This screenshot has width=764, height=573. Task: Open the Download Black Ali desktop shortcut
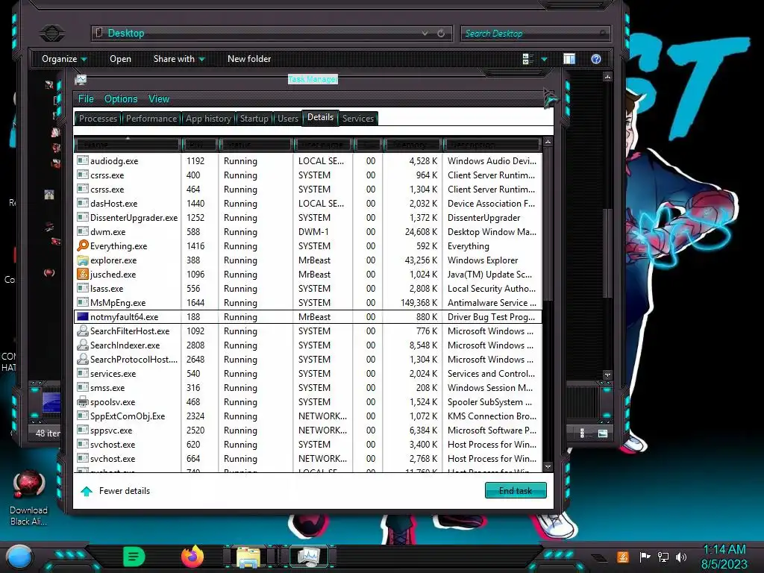coord(29,498)
